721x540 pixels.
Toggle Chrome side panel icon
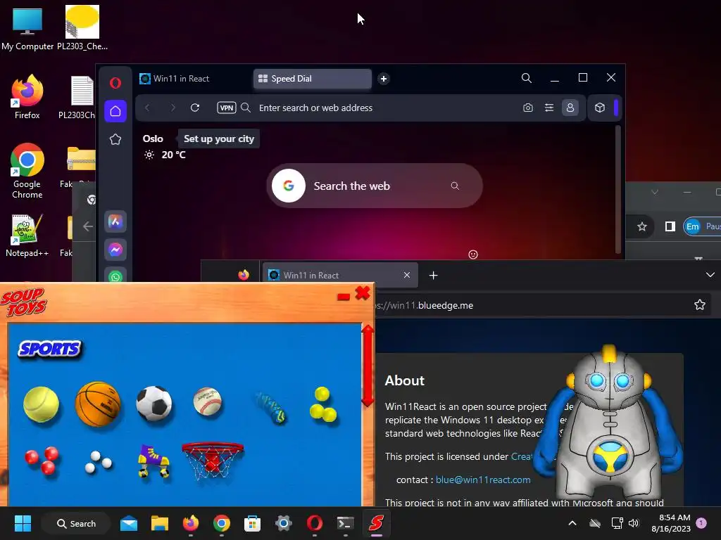click(x=670, y=226)
